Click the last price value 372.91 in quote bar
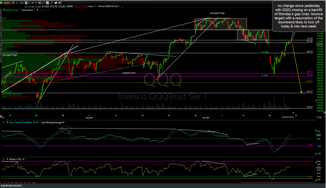Image resolution: width=326 pixels, height=188 pixels. click(x=70, y=6)
